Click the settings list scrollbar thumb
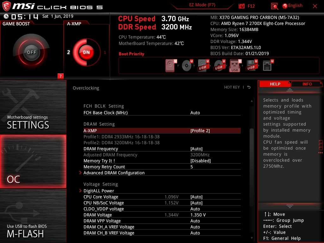Image resolution: width=324 pixels, height=243 pixels. point(252,167)
